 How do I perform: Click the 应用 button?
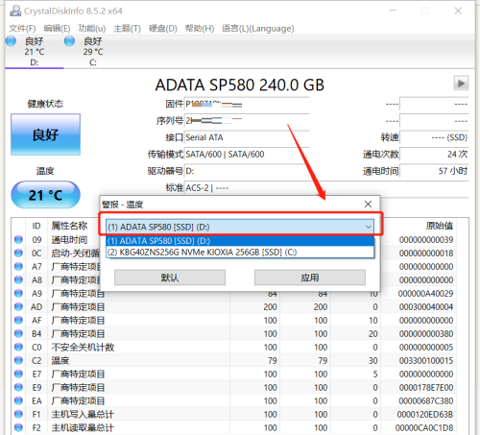tap(310, 278)
